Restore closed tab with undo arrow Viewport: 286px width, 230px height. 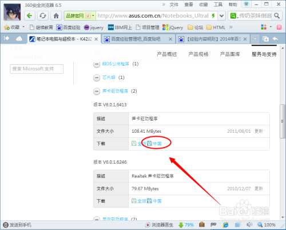275,39
